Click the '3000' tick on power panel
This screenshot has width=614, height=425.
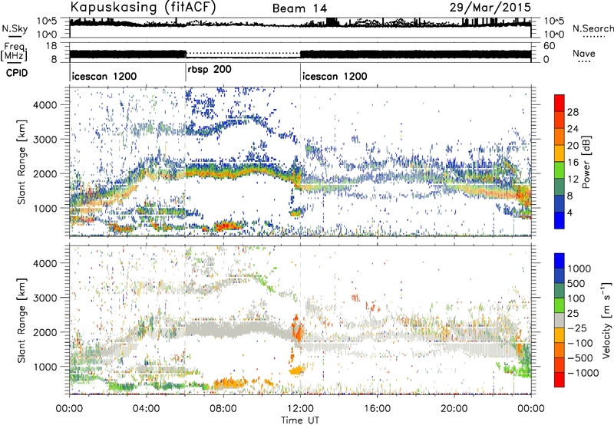45,140
